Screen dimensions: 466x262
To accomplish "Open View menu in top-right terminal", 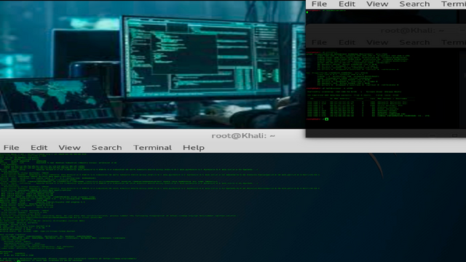I will 377,4.
